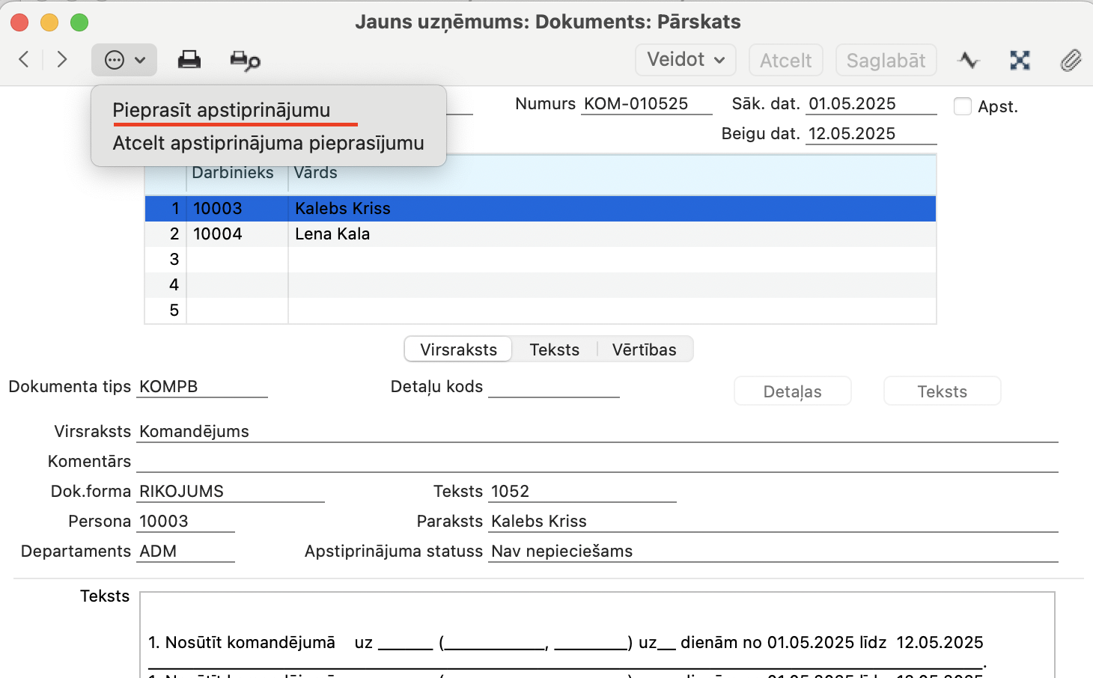Click the printer icon
The image size is (1093, 678).
point(189,60)
